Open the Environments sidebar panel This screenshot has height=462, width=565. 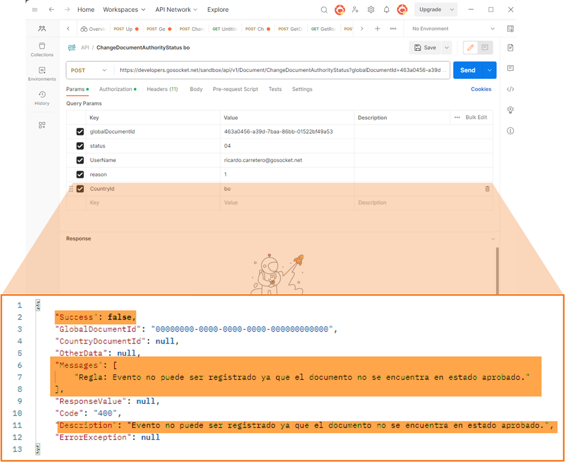tap(42, 74)
